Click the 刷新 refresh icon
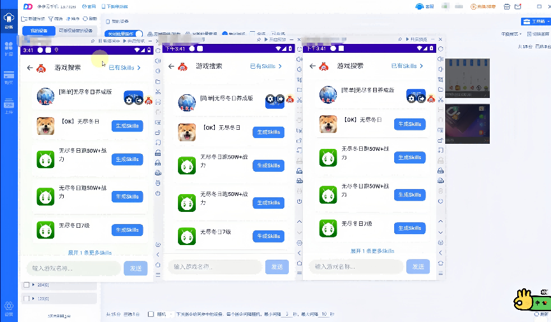Viewport: 551px width, 322px height. [85, 18]
